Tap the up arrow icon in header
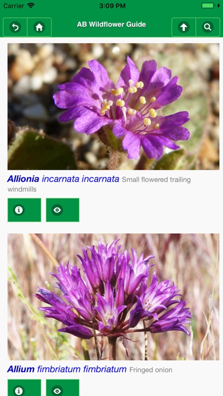Viewport: 223px width, 396px height. tap(183, 27)
